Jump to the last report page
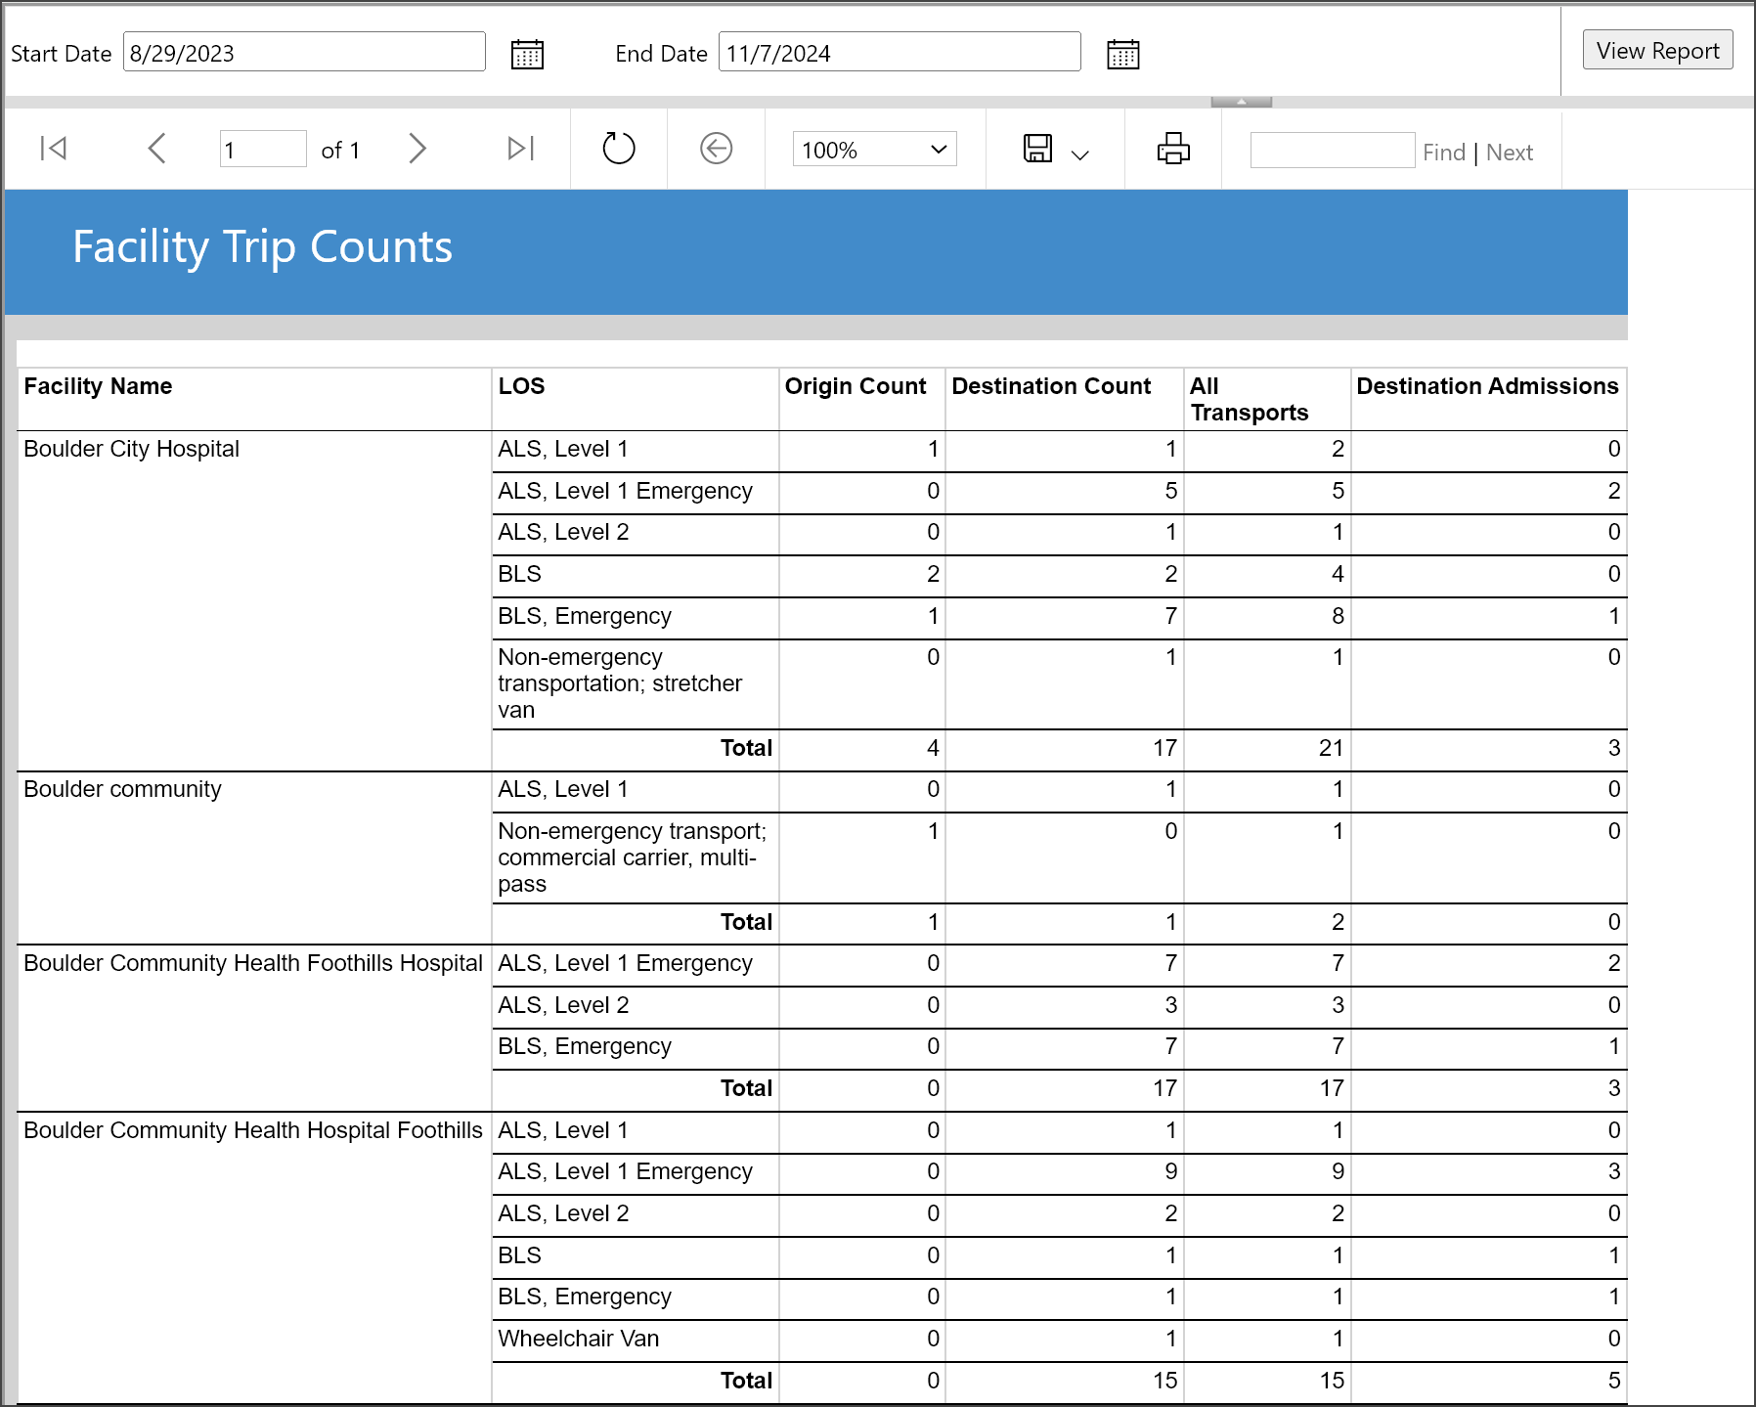Viewport: 1756px width, 1407px height. [x=520, y=149]
